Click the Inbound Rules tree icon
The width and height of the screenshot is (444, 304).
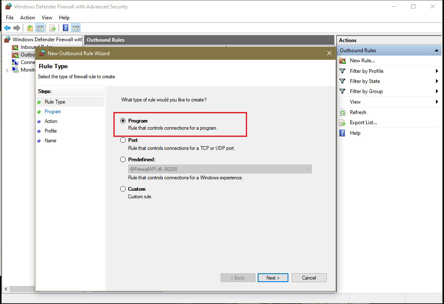click(x=15, y=47)
